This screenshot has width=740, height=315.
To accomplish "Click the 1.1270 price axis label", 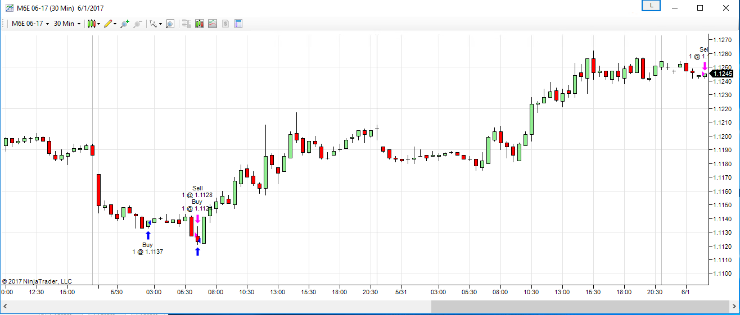I will click(x=722, y=40).
